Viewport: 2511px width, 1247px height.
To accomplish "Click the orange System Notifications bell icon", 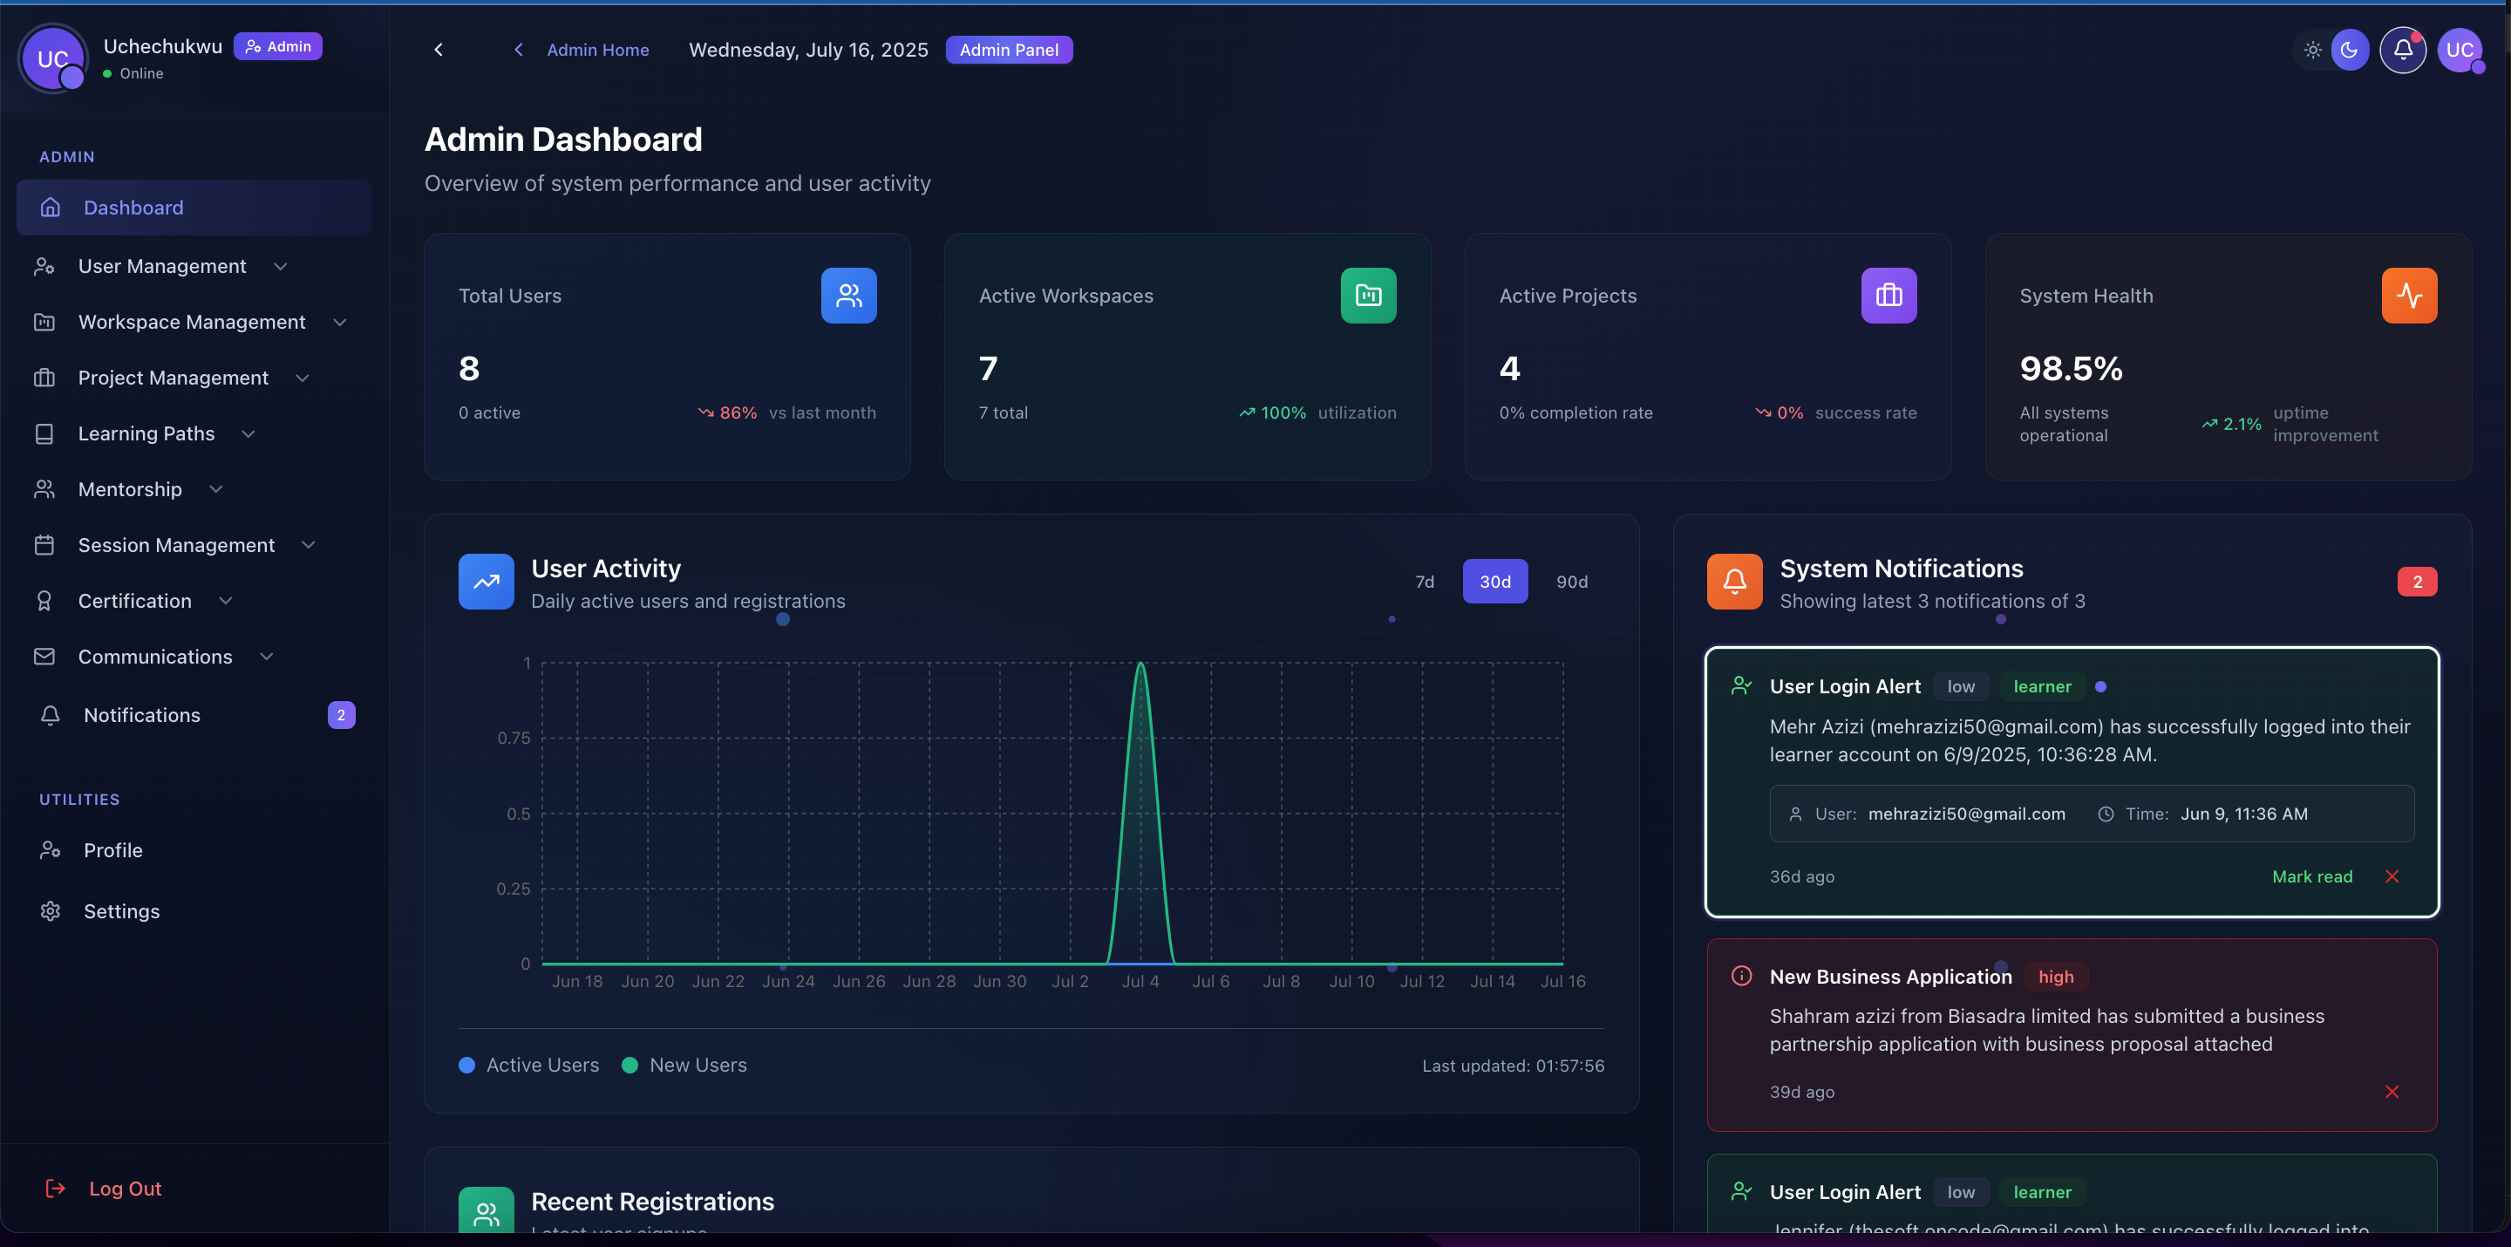I will click(1734, 582).
